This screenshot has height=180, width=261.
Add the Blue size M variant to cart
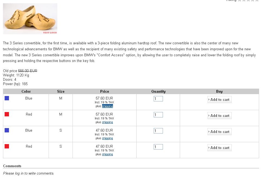(x=219, y=100)
